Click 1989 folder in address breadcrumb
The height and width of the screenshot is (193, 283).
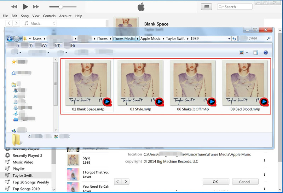(x=194, y=39)
